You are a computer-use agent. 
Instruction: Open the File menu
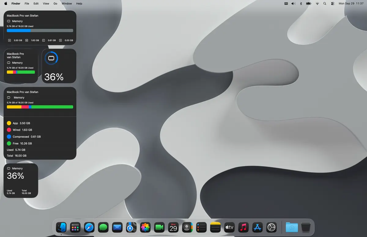coord(27,4)
